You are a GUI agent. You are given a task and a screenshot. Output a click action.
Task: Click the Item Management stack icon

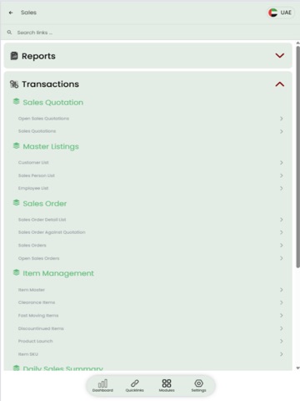[x=17, y=272]
